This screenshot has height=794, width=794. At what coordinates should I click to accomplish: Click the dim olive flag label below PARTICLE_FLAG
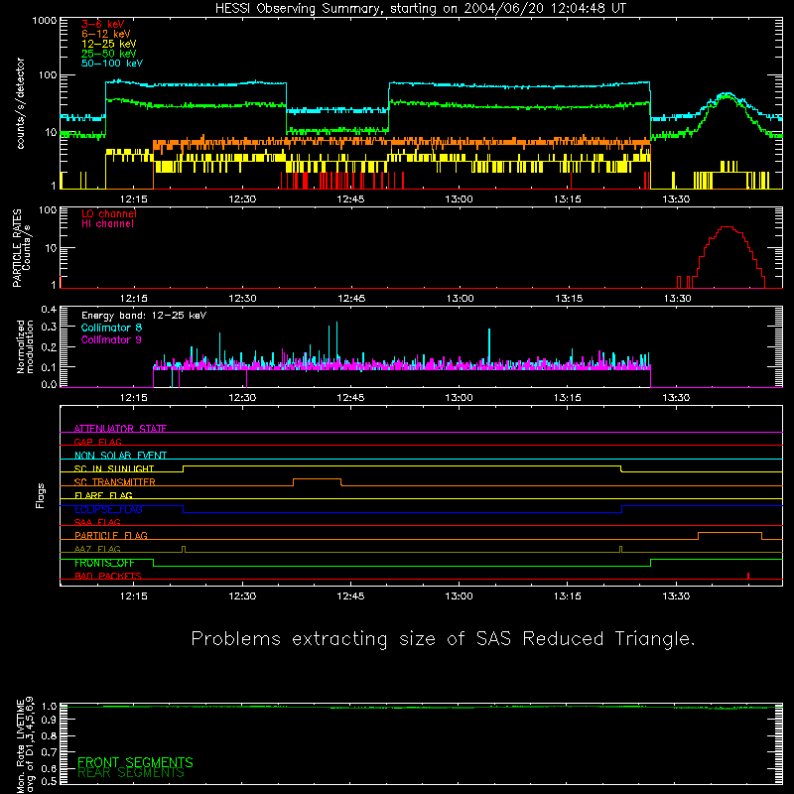(x=97, y=549)
